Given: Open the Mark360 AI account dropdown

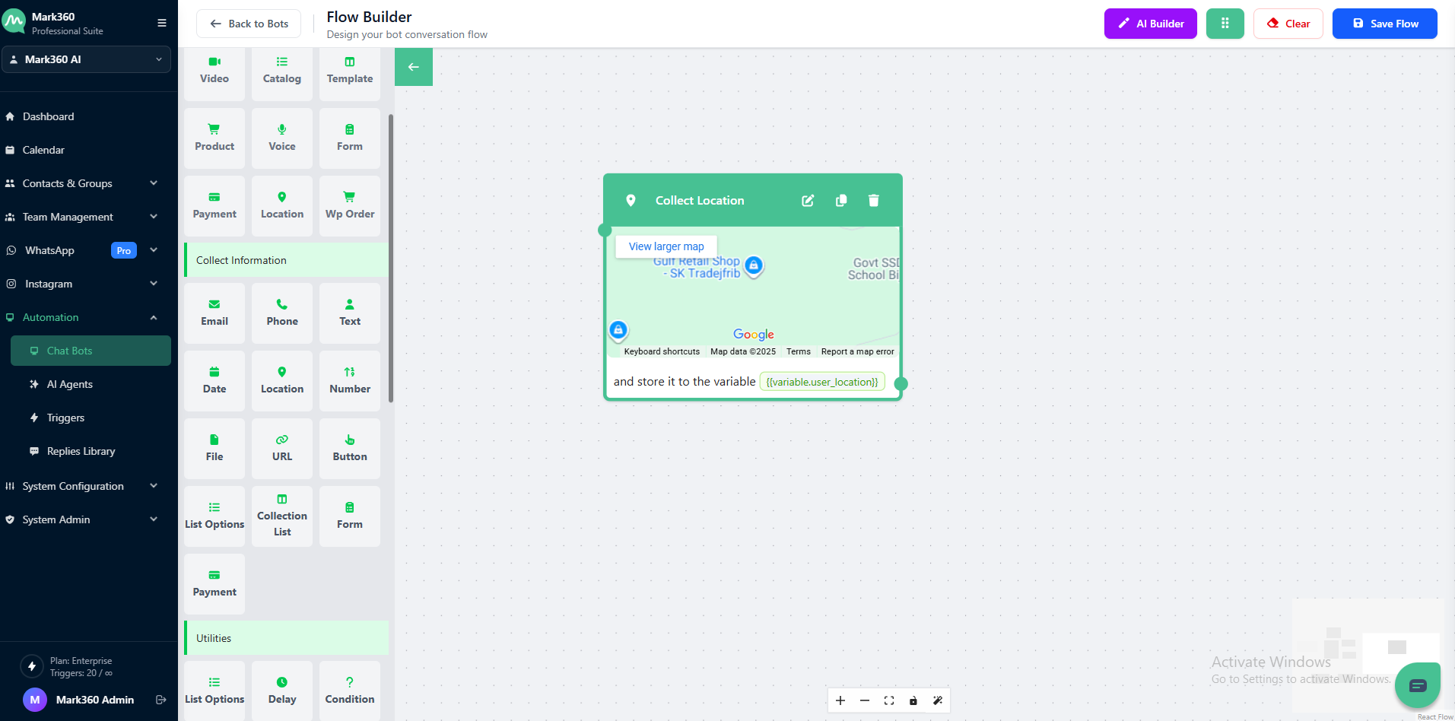Looking at the screenshot, I should (86, 59).
